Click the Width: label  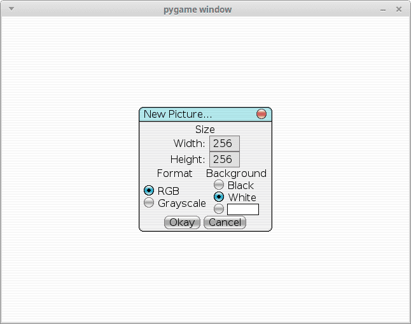[189, 143]
